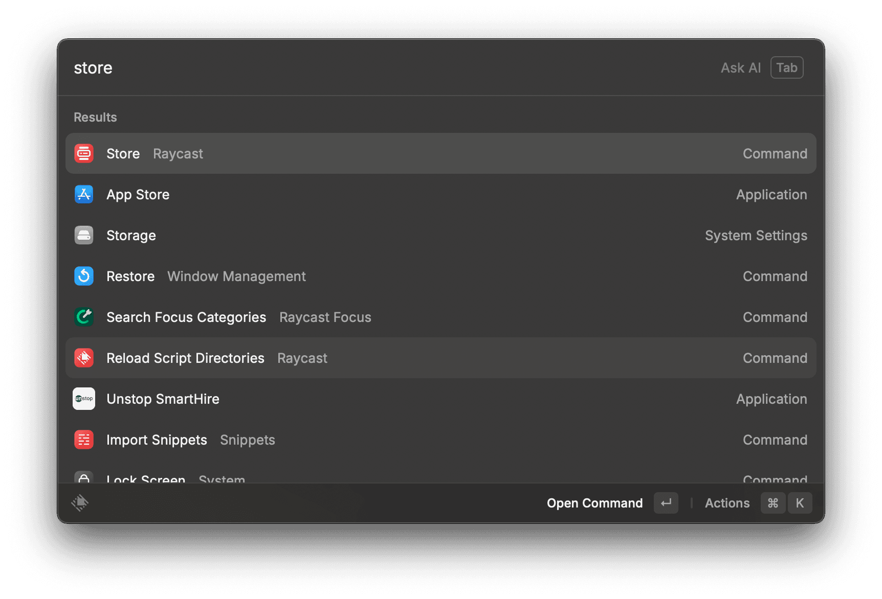The height and width of the screenshot is (599, 882).
Task: Click the Command key symbol beside Actions
Action: [773, 503]
